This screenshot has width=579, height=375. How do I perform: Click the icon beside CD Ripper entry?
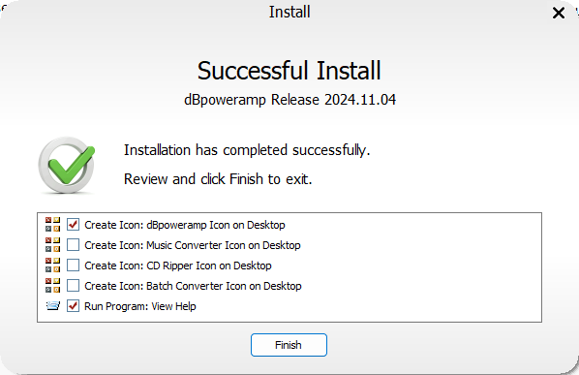click(x=53, y=265)
